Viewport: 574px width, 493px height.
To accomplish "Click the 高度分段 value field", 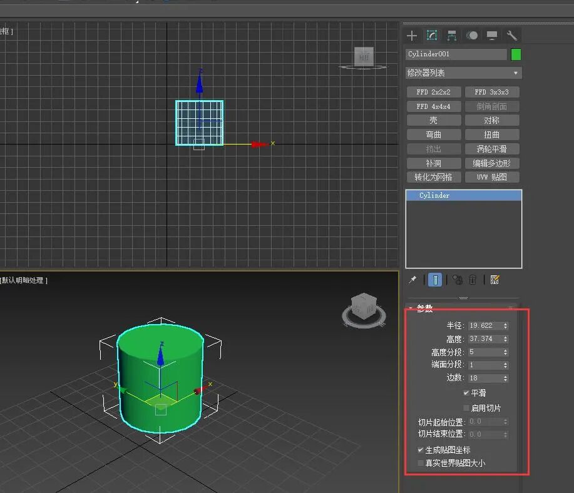I will point(485,352).
